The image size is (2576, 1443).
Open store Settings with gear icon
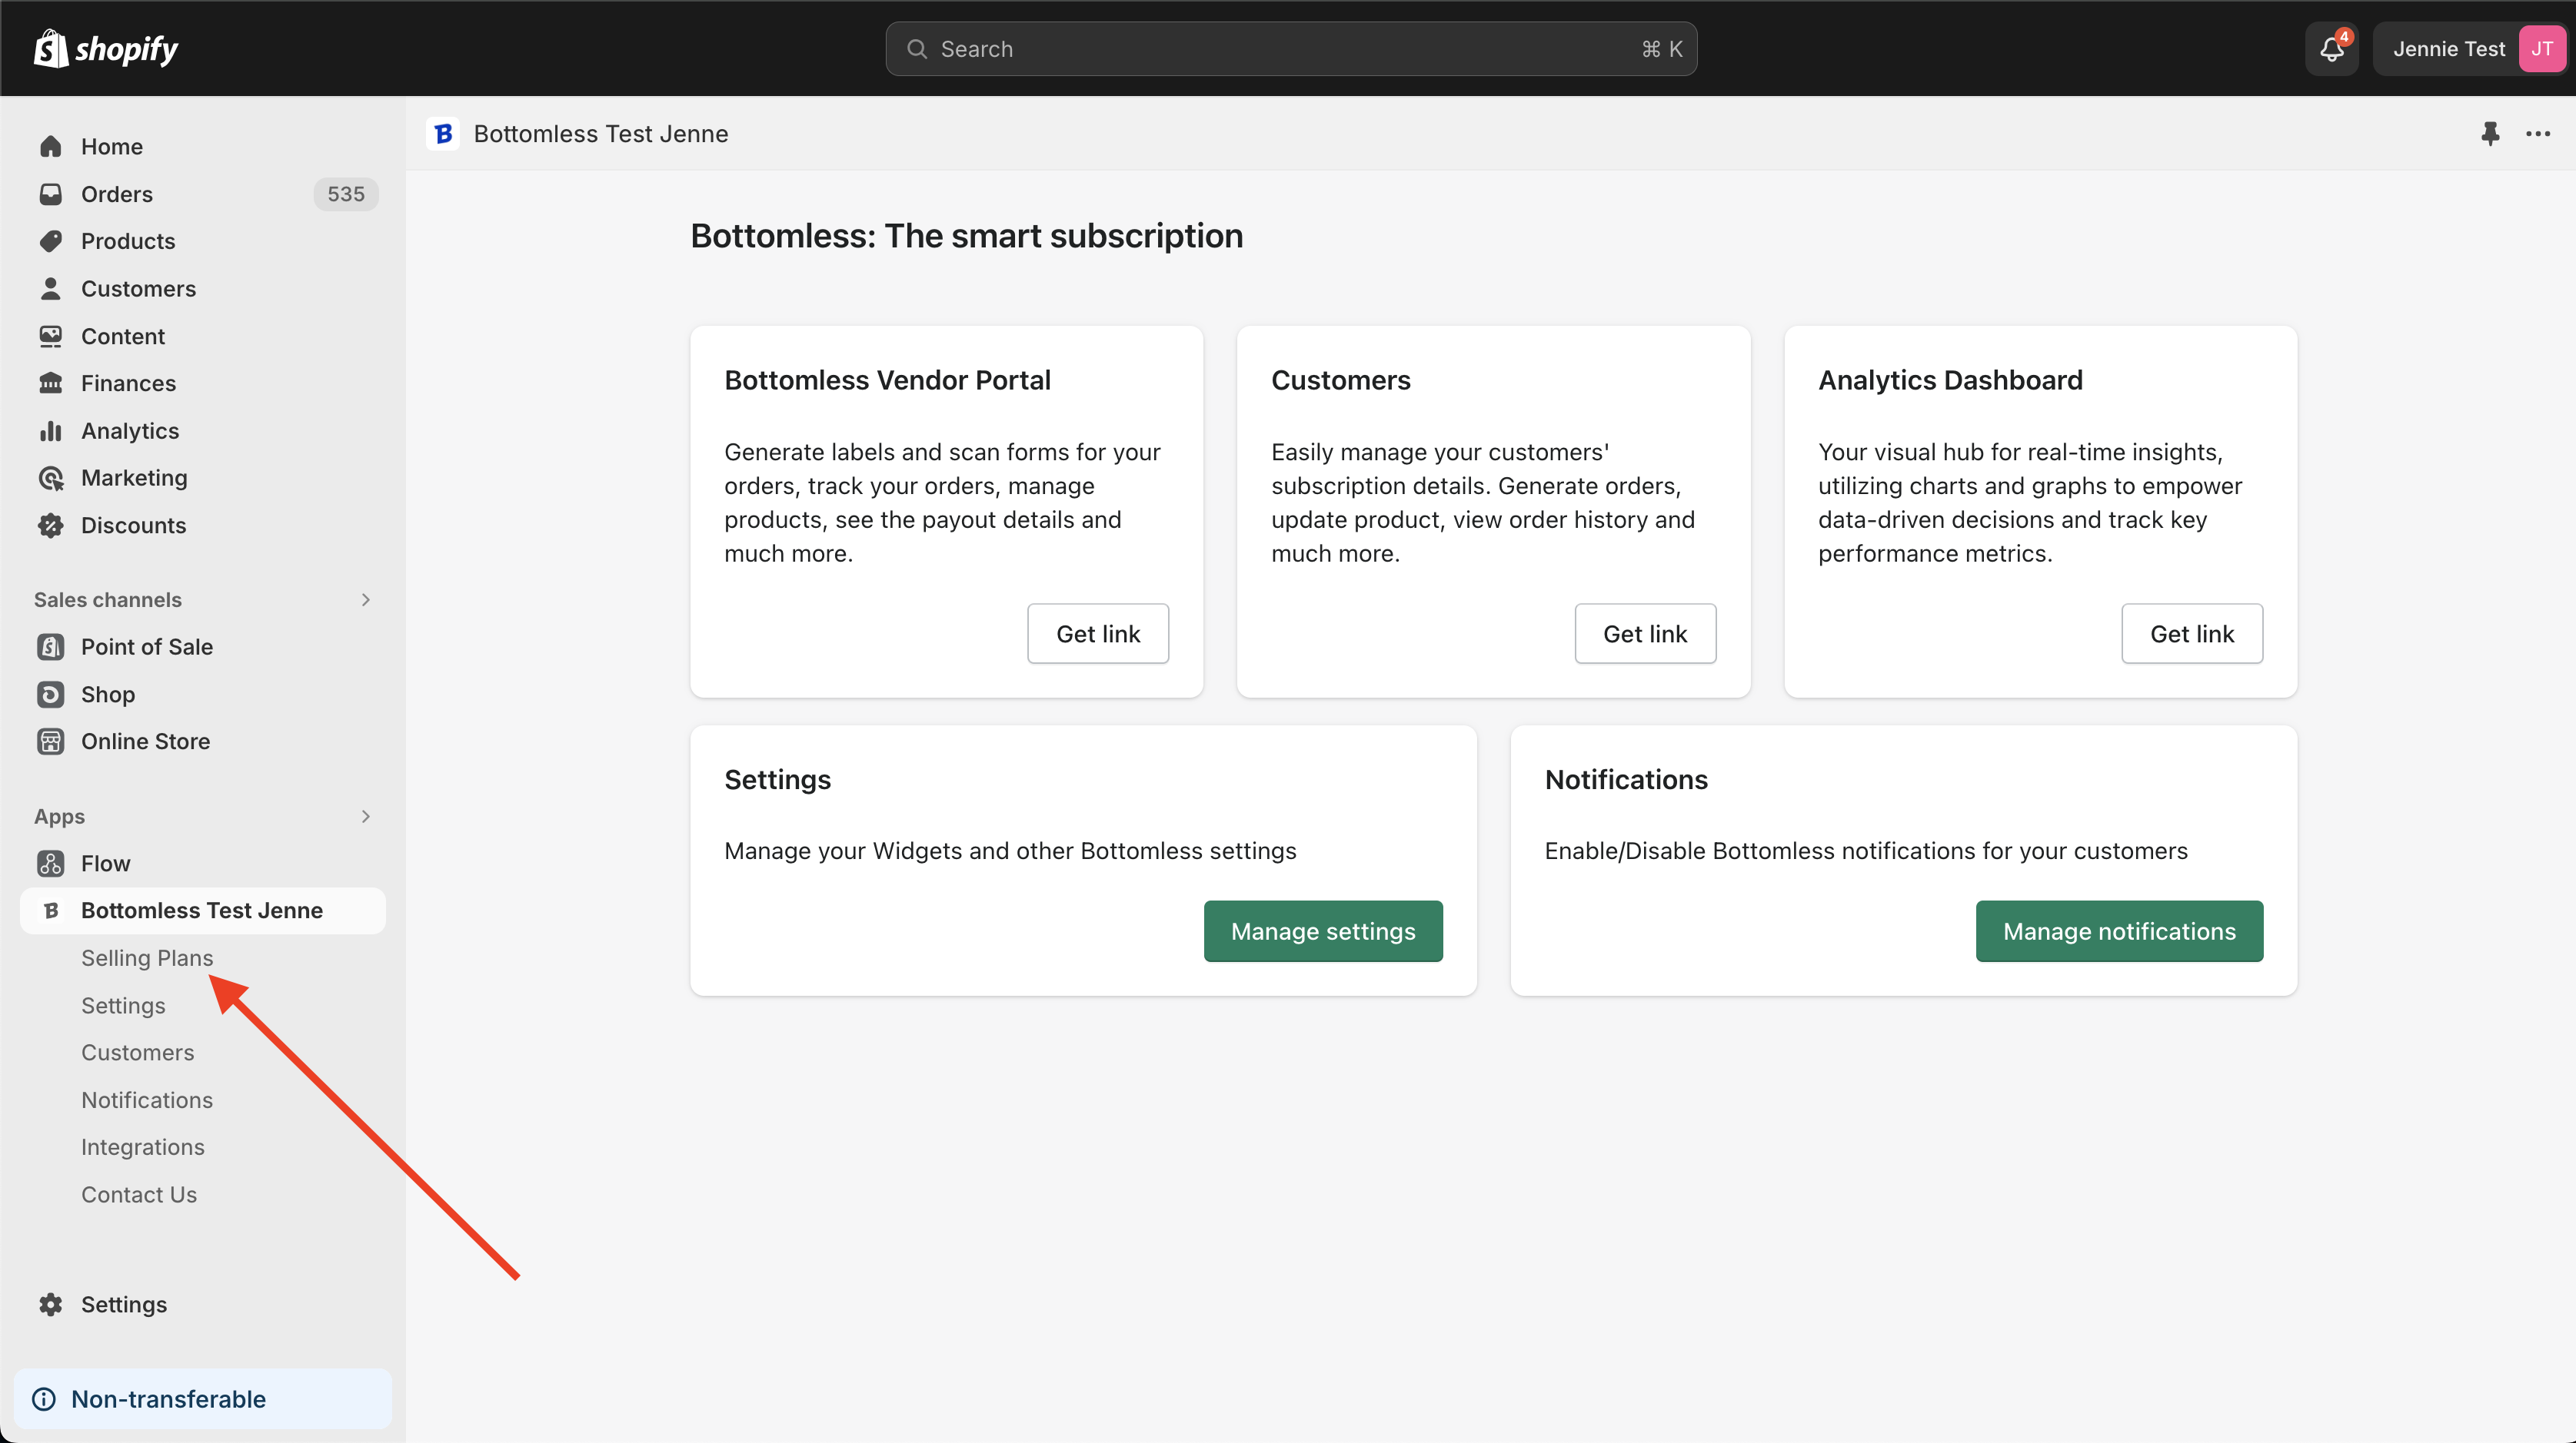[123, 1304]
